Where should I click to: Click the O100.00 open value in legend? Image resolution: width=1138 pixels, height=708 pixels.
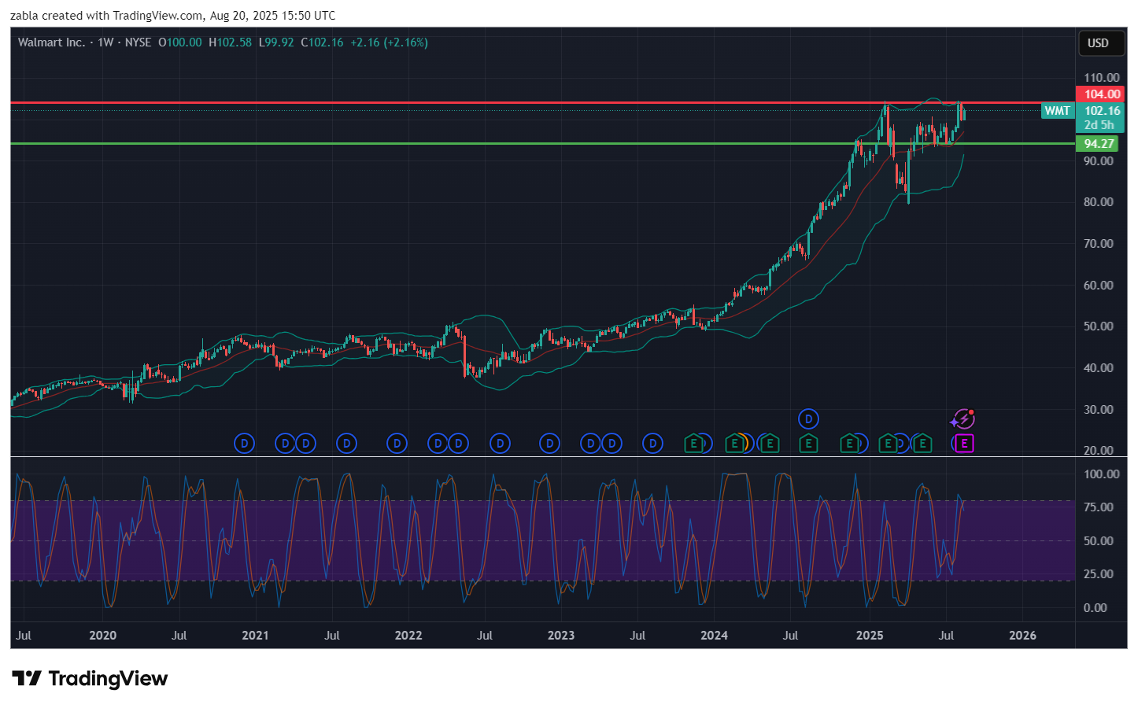pos(180,42)
